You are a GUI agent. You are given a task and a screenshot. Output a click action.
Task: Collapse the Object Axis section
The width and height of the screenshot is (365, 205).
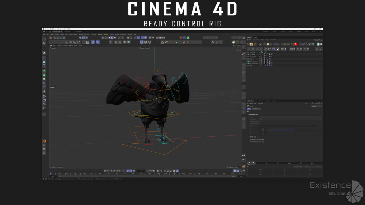click(248, 137)
